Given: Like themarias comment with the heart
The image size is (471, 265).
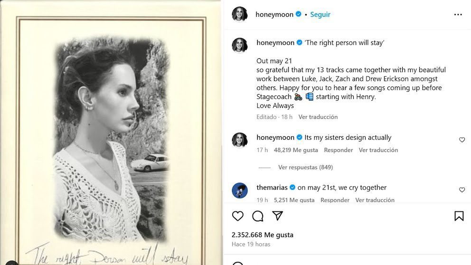Looking at the screenshot, I should (x=462, y=190).
